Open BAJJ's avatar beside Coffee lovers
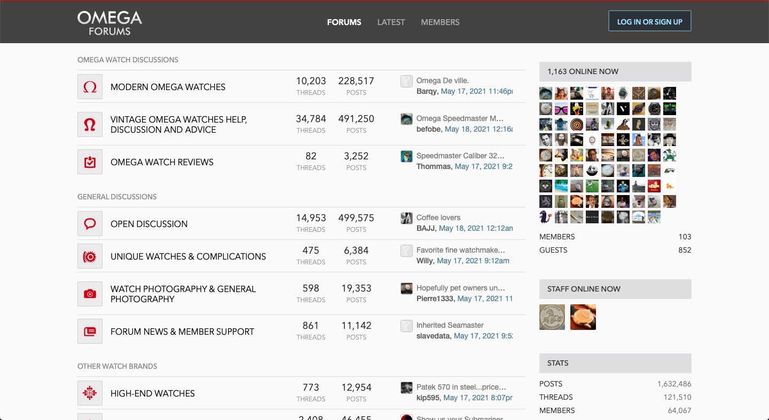The height and width of the screenshot is (420, 769). pos(406,218)
